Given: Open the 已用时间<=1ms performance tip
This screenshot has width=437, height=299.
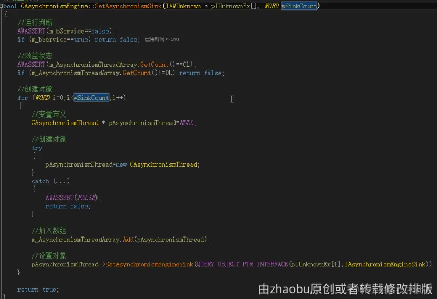Looking at the screenshot, I should pyautogui.click(x=162, y=39).
